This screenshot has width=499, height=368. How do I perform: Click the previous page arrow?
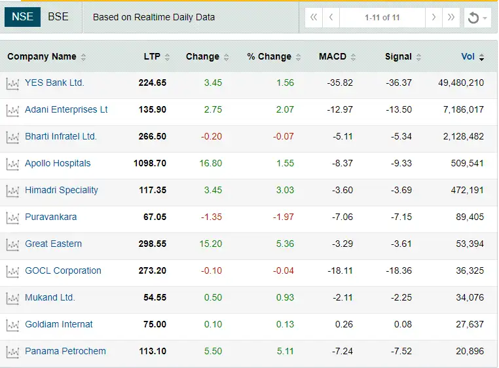331,18
